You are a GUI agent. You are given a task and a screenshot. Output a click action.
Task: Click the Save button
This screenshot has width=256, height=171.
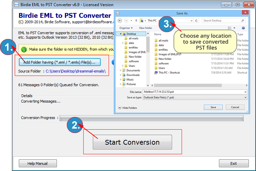(x=213, y=107)
